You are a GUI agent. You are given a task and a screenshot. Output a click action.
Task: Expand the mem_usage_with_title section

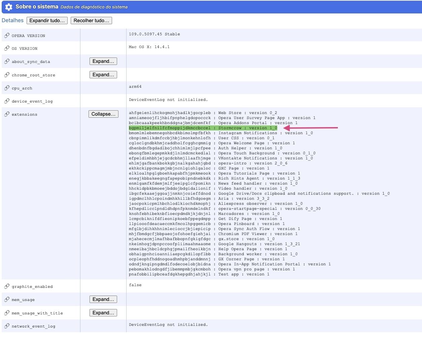[103, 312]
